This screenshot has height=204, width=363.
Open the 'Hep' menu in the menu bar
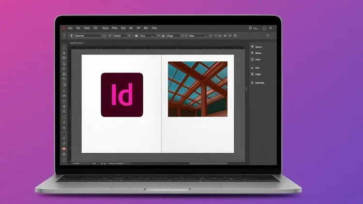click(154, 28)
